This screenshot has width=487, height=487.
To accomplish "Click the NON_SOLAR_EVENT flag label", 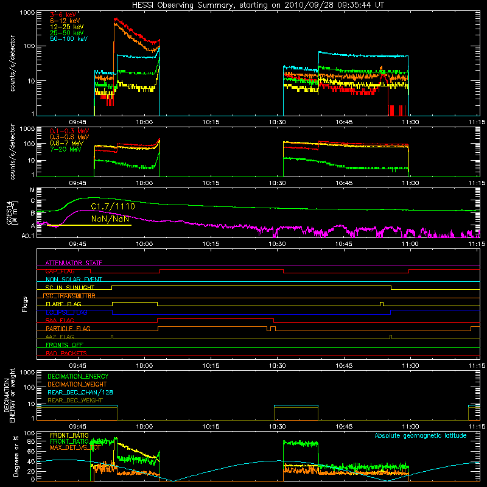I will (x=74, y=279).
